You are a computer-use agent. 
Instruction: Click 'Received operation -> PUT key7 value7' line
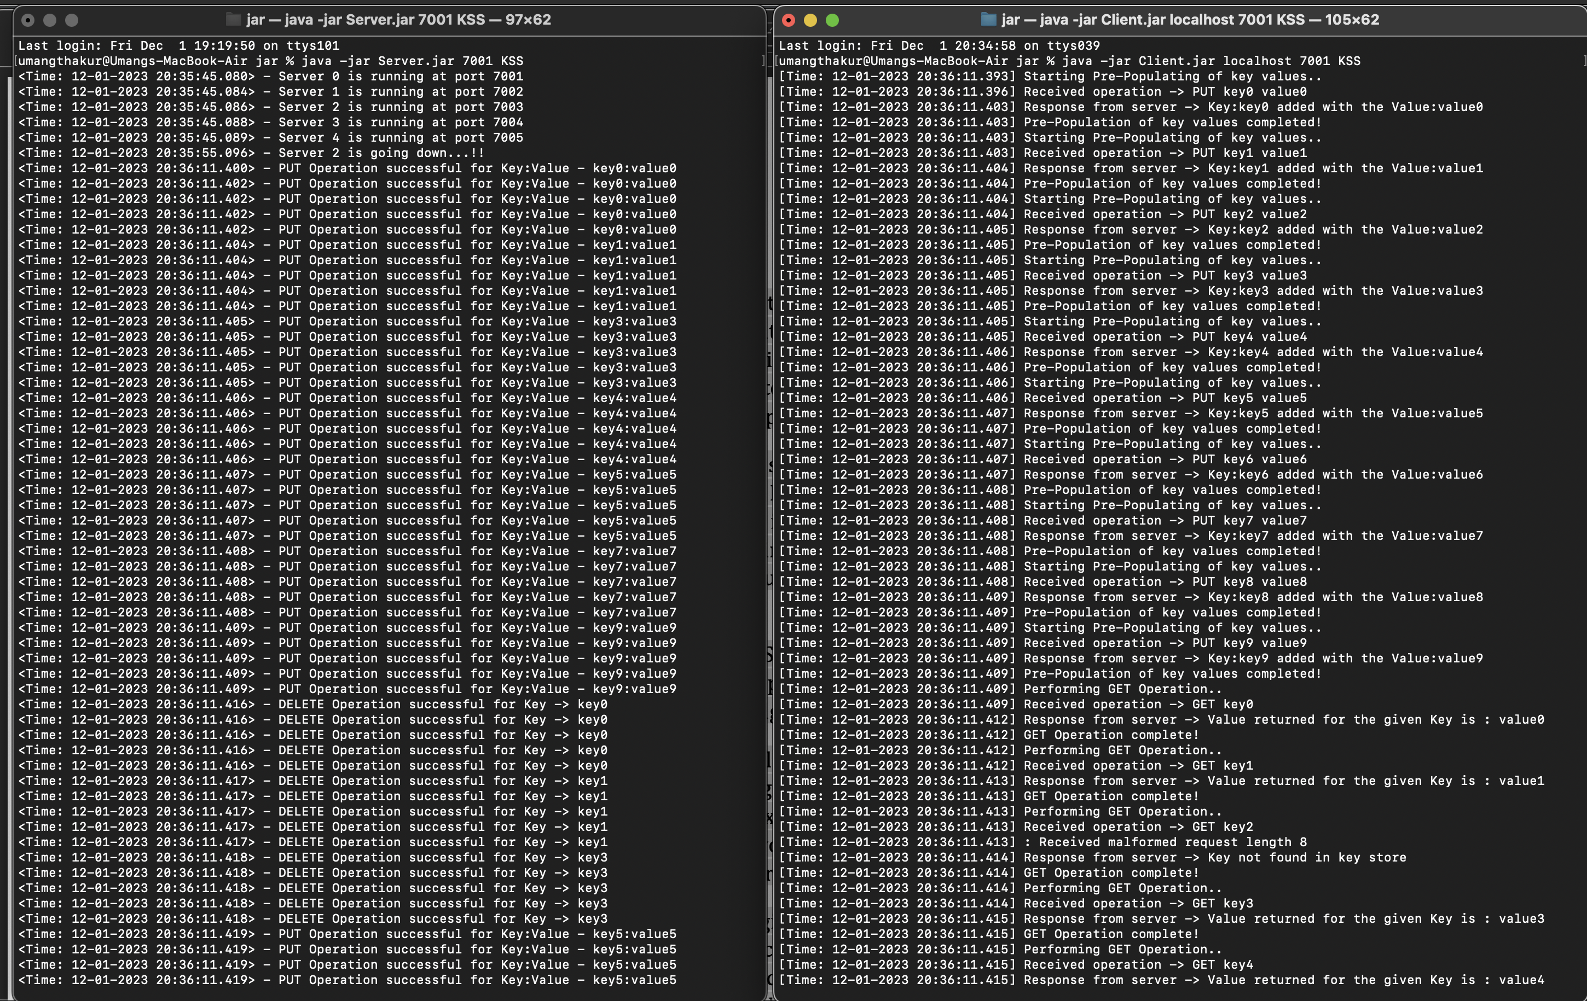(1042, 520)
